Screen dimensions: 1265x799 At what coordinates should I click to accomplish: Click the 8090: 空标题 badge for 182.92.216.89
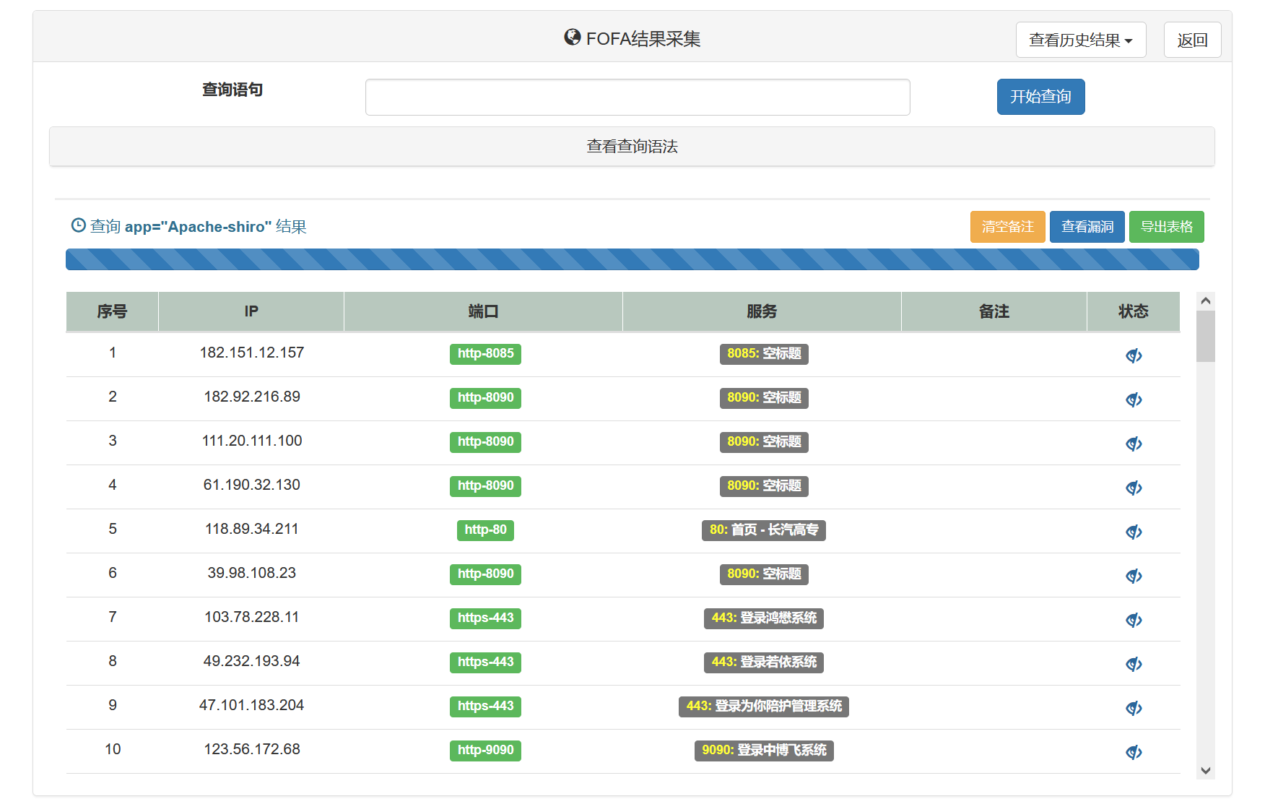pos(764,398)
